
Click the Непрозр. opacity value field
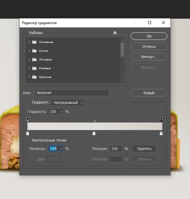click(x=54, y=149)
